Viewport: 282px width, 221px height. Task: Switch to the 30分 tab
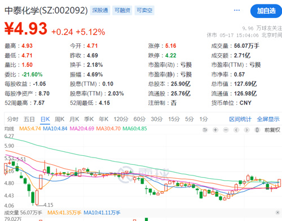157,119
